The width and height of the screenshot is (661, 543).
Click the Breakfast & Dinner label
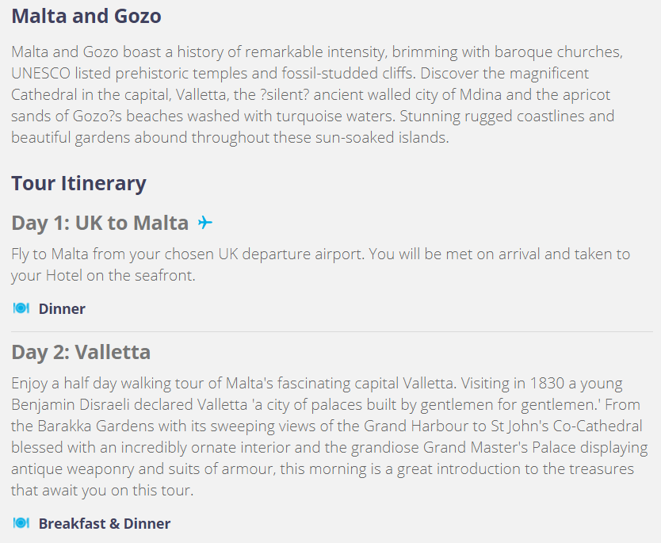click(105, 523)
